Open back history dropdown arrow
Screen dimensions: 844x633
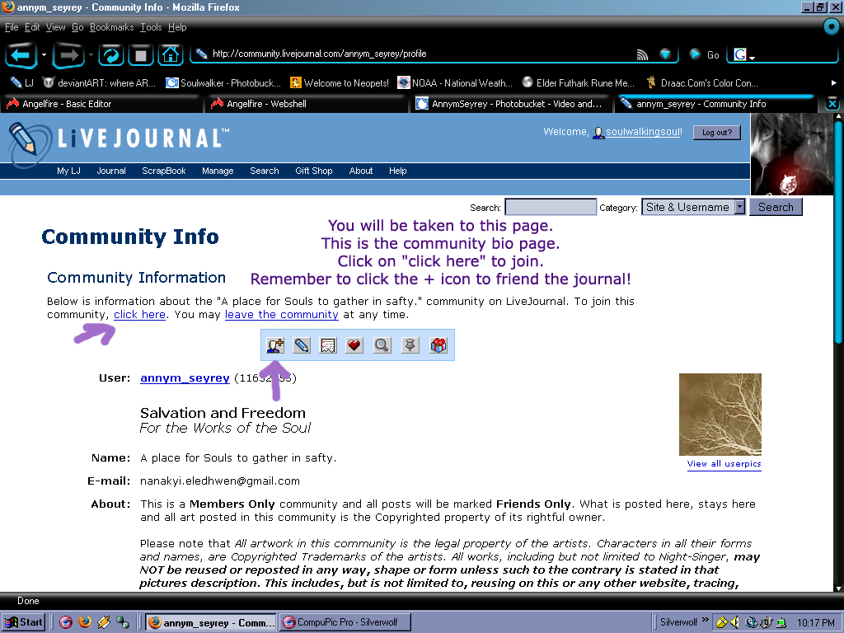tap(44, 55)
